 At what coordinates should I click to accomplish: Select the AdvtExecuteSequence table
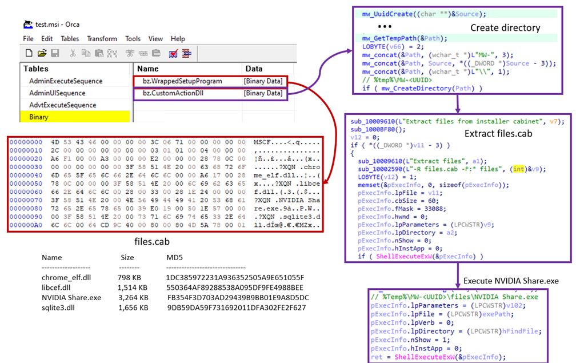62,105
